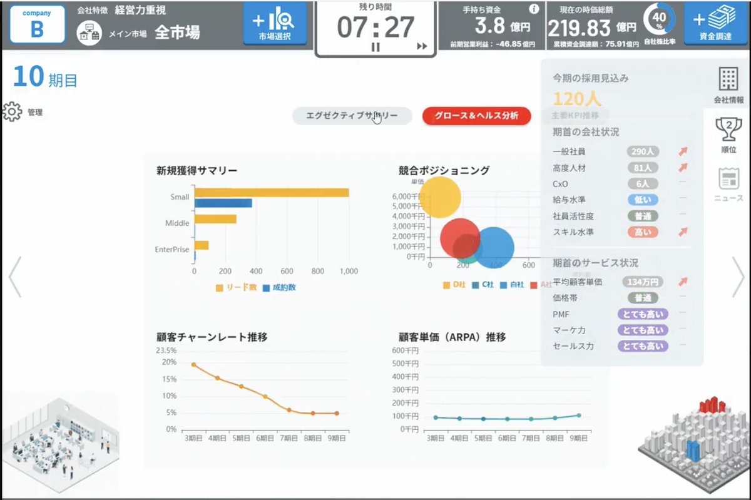Click the 給与水準 低い badge
This screenshot has height=500, width=751.
[x=641, y=200]
